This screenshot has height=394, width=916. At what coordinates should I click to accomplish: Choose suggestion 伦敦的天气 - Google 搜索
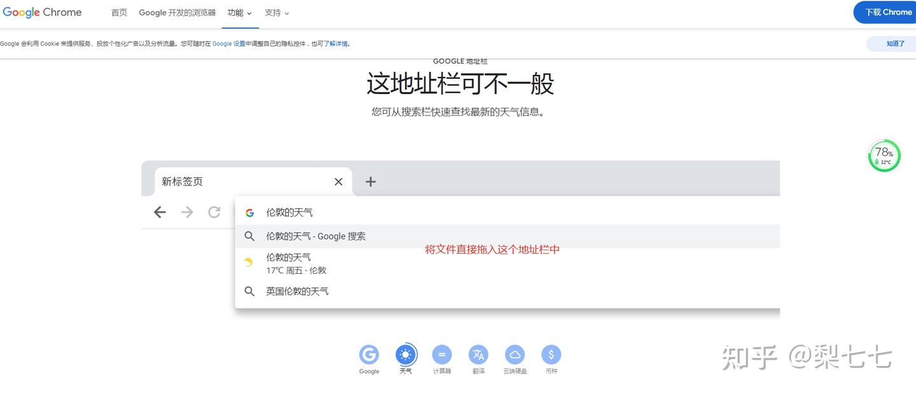507,236
